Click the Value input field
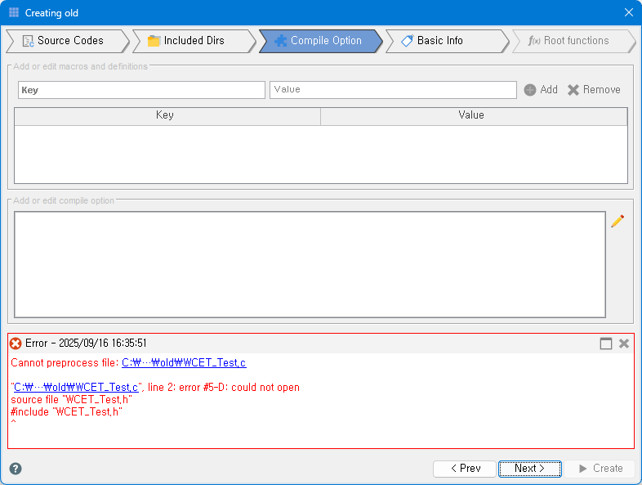The width and height of the screenshot is (642, 485). (x=393, y=90)
